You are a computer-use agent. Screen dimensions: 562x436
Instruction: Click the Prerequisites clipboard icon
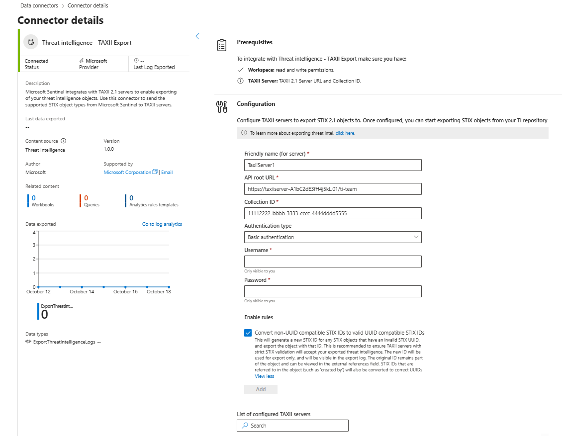tap(222, 45)
